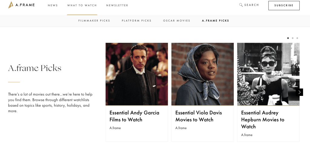Switch to Filmmaker Picks tab

(x=94, y=21)
